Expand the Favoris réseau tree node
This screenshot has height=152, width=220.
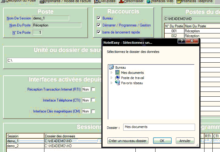[112, 83]
